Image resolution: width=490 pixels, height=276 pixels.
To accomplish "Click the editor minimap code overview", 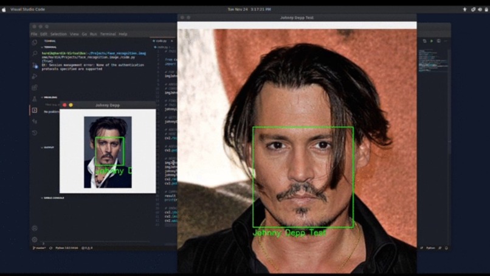I will [x=433, y=60].
